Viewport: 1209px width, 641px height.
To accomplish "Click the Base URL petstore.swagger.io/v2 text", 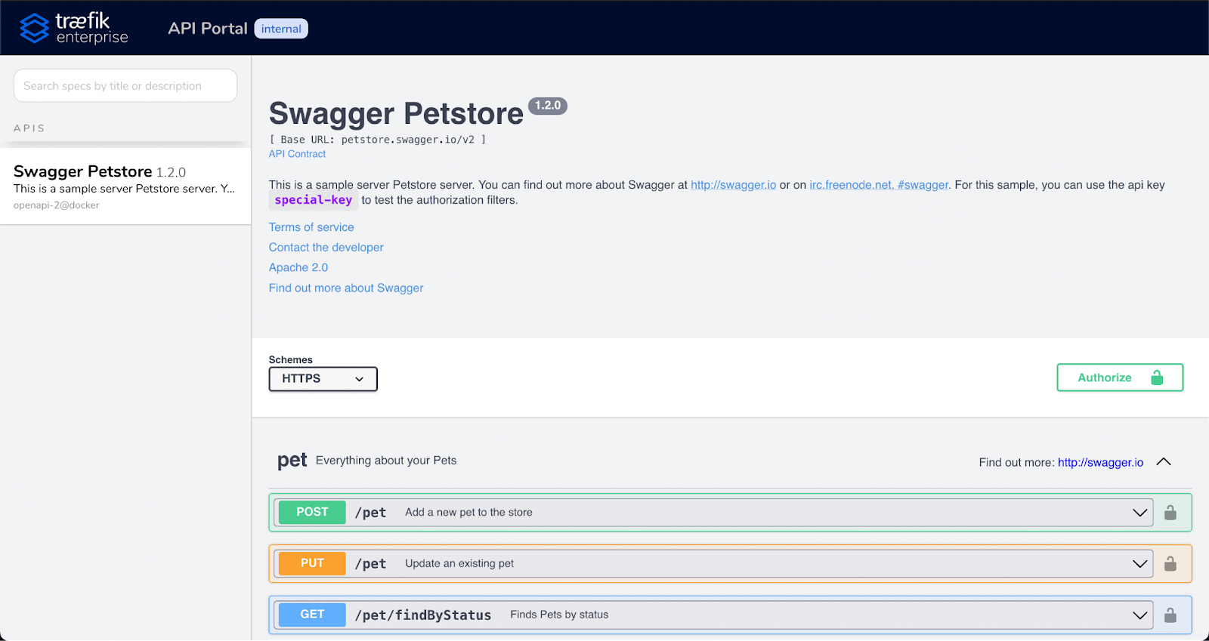I will (378, 140).
